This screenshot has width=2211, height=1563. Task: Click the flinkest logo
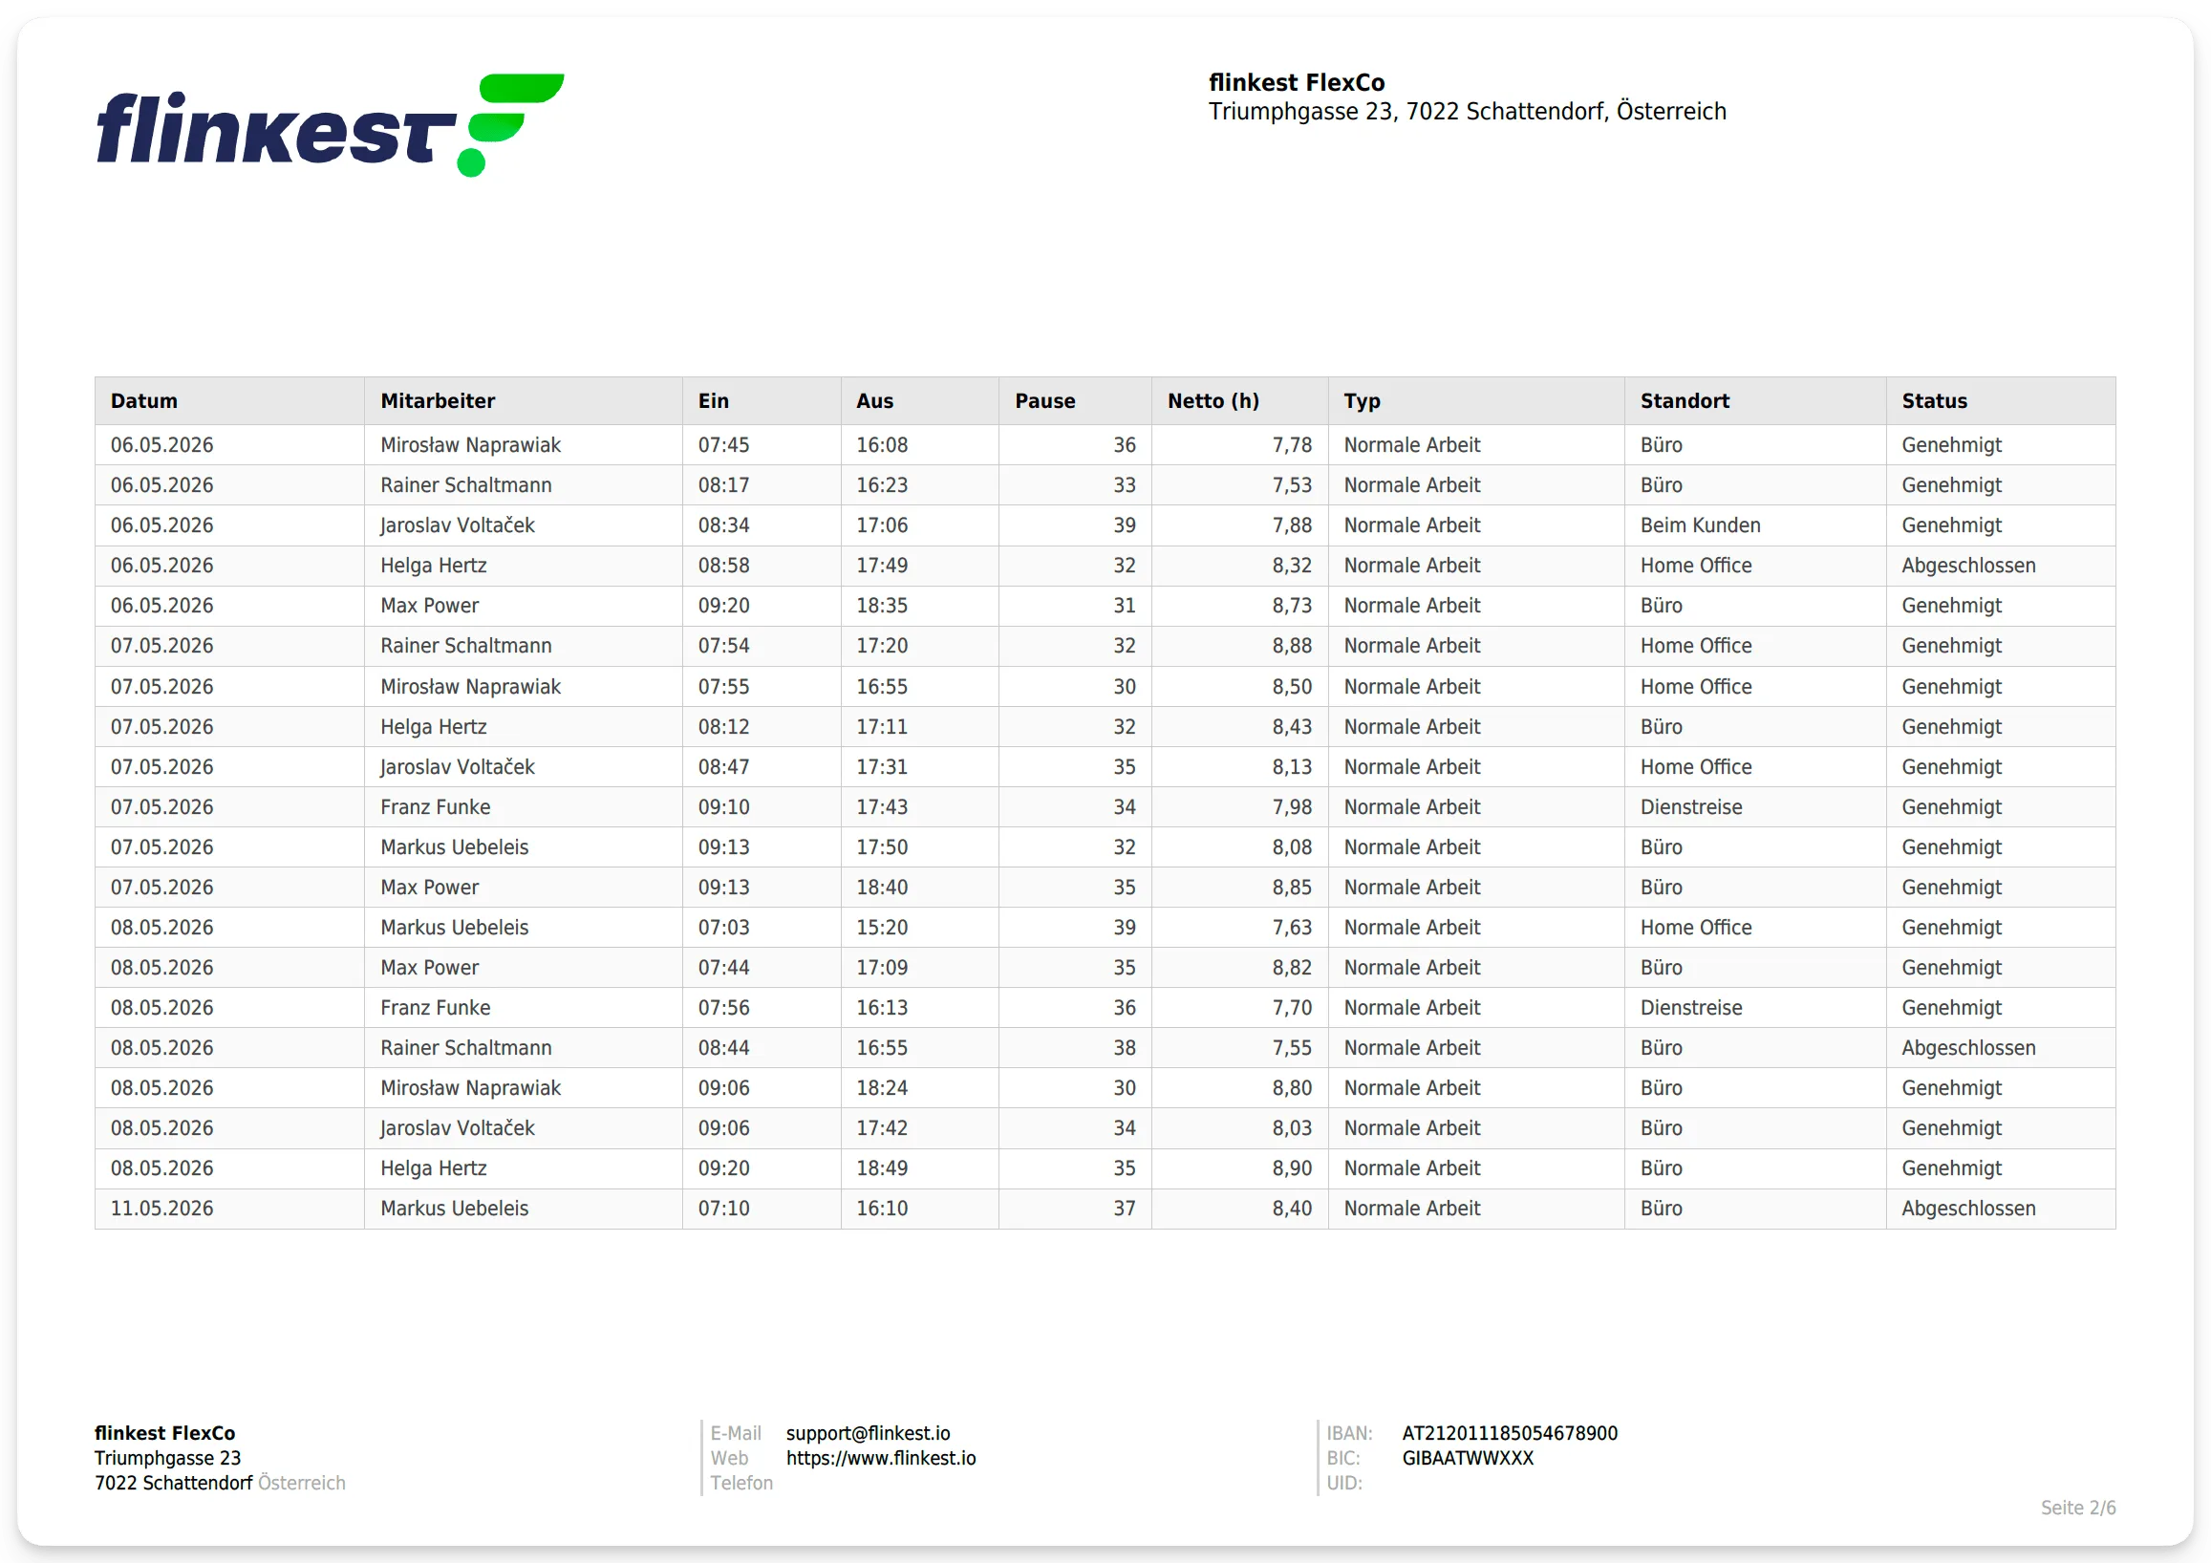click(331, 125)
